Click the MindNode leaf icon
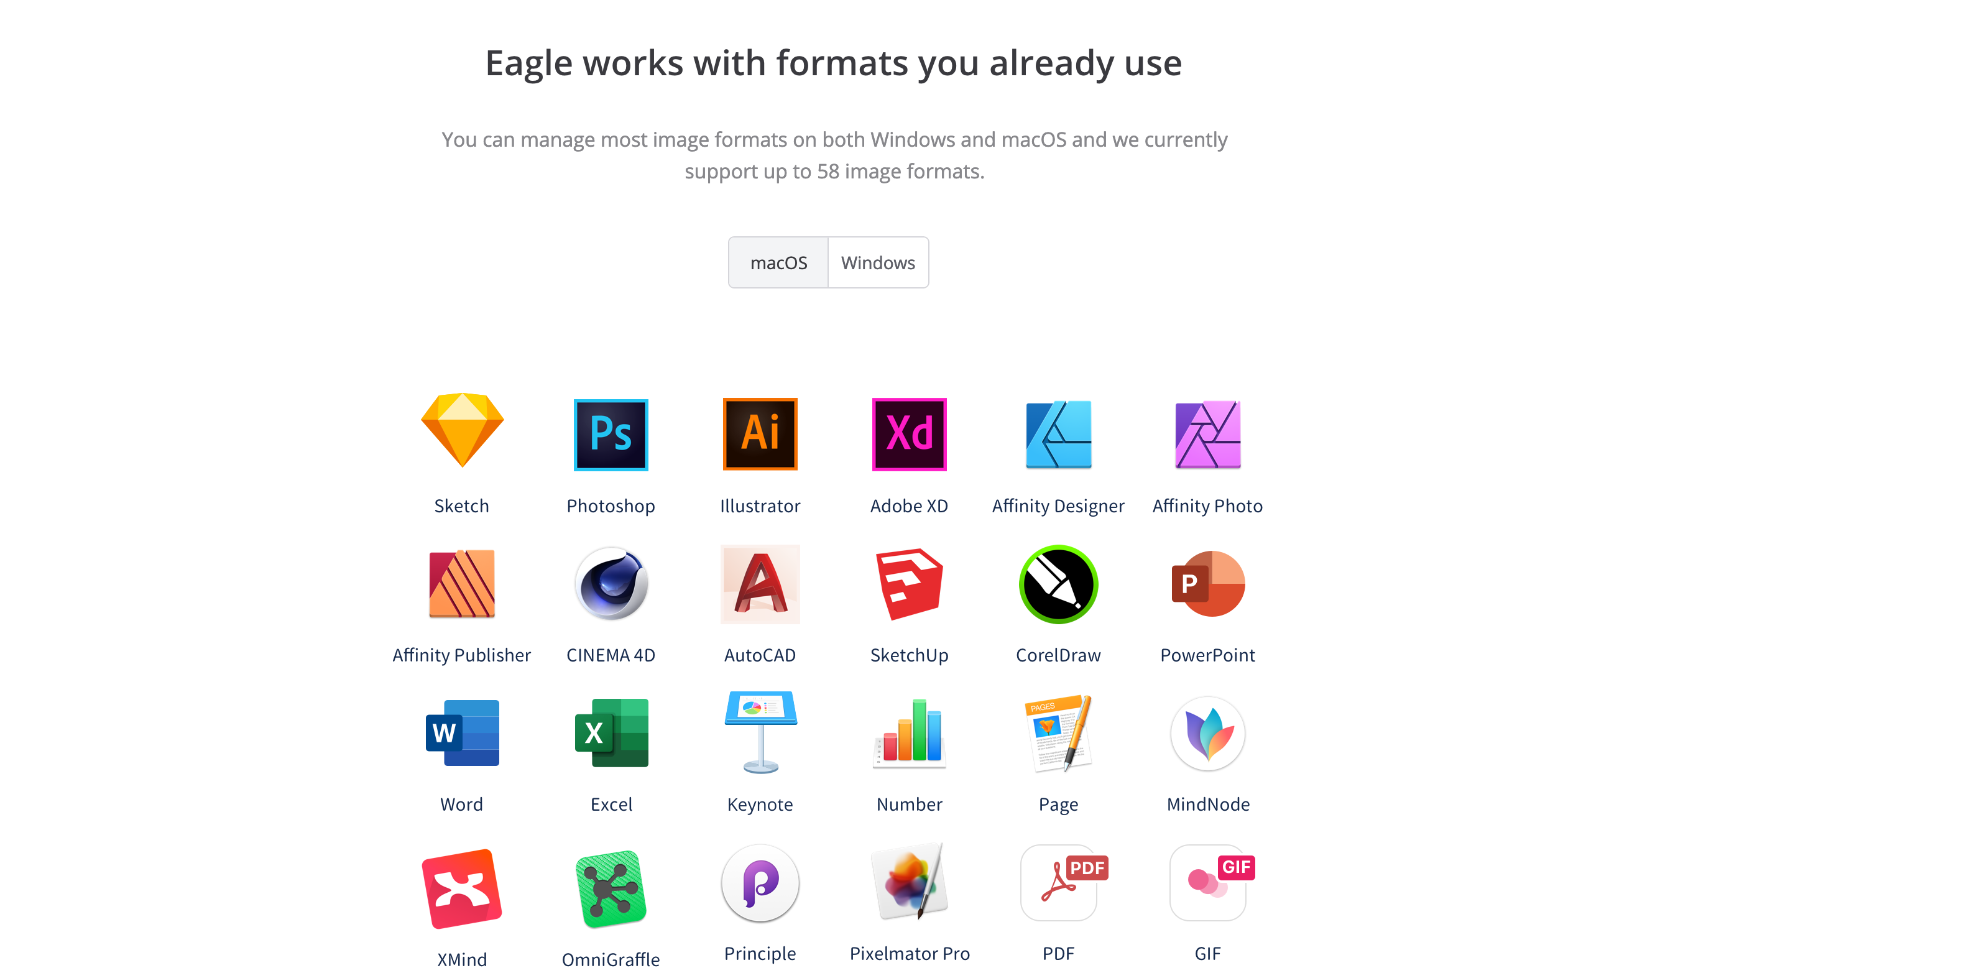 click(x=1207, y=733)
